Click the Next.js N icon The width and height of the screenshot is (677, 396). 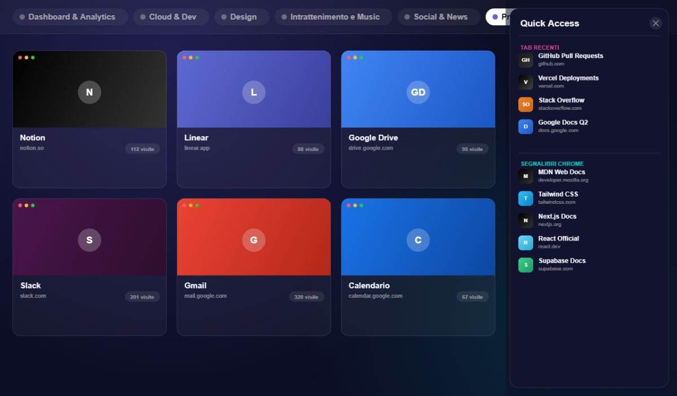tap(526, 221)
